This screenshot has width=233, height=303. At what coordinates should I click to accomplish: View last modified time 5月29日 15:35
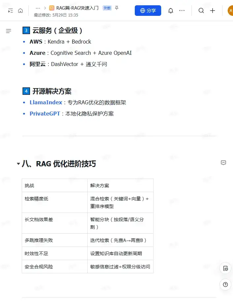click(56, 15)
